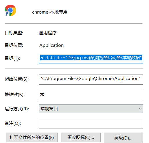
Task: Open the 更改图标(C)... dialog
Action: point(81,138)
